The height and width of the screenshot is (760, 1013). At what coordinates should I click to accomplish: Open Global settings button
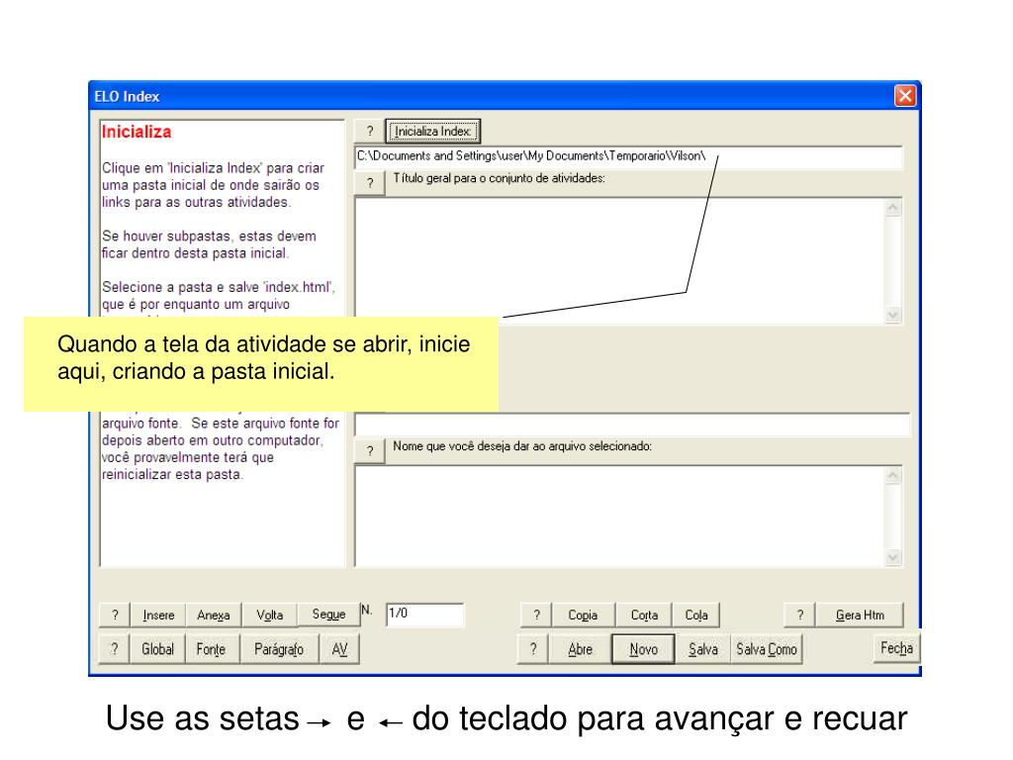tap(157, 649)
